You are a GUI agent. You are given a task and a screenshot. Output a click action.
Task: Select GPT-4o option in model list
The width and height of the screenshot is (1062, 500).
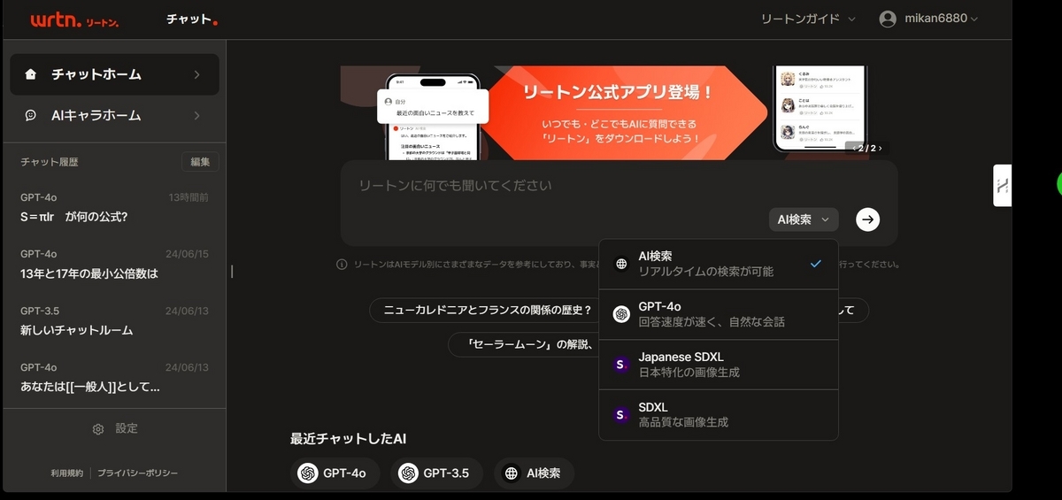[x=719, y=314]
